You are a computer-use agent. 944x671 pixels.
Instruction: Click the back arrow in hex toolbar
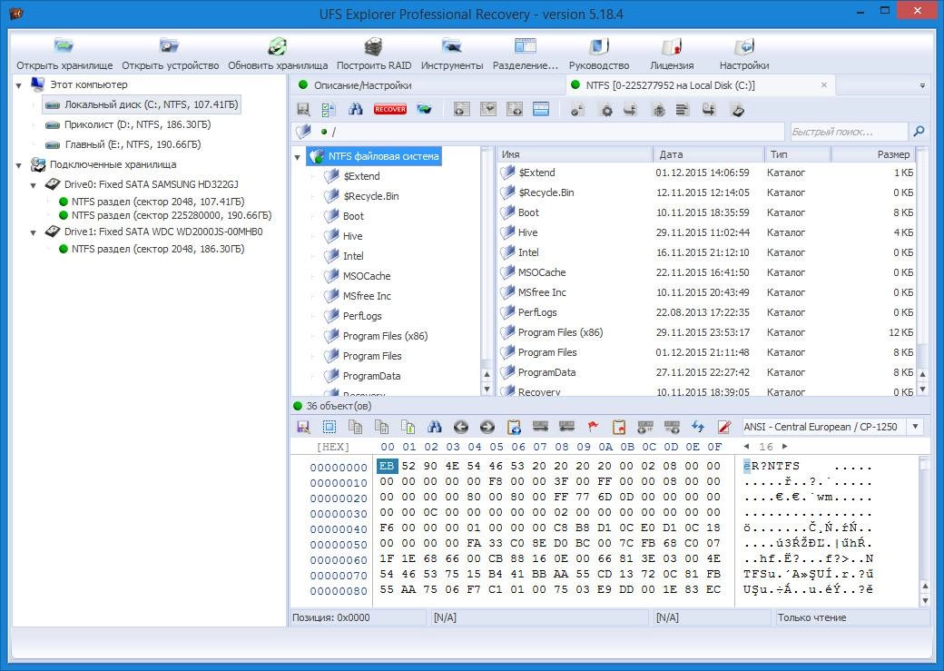tap(460, 427)
